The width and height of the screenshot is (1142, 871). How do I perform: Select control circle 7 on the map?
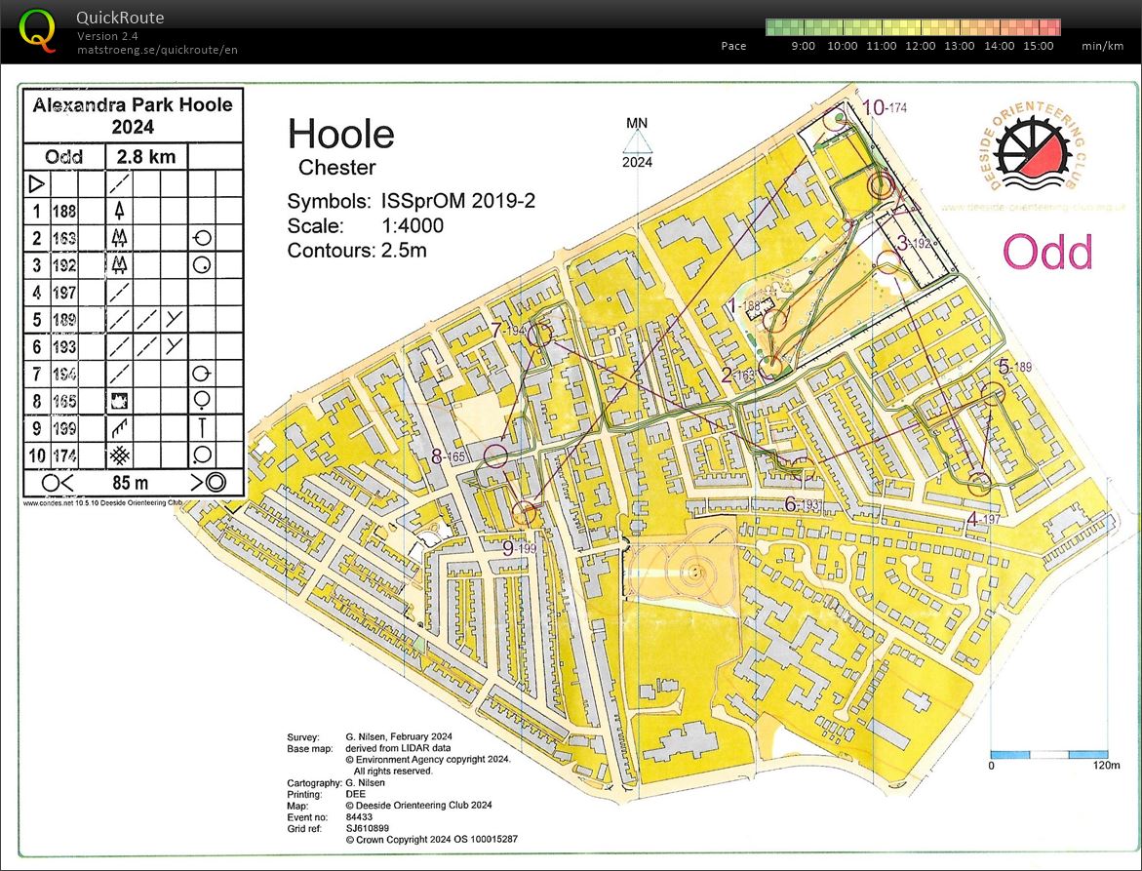[x=539, y=335]
